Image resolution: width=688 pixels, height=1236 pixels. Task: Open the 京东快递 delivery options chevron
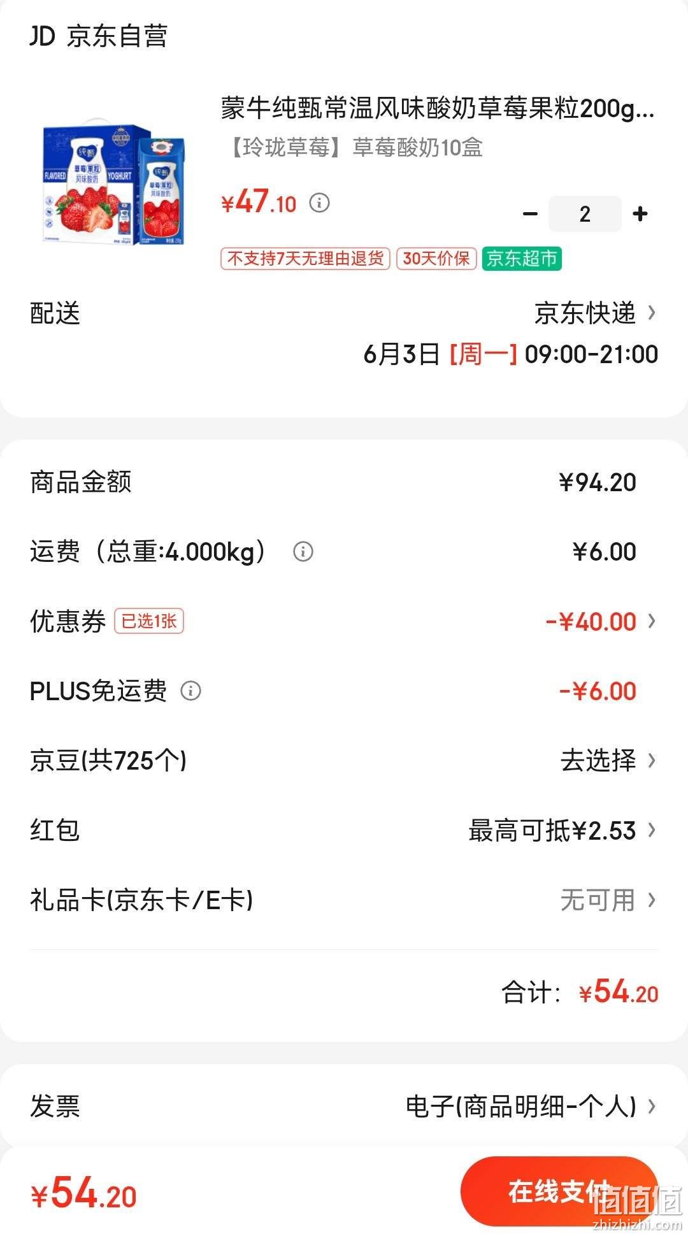[651, 313]
